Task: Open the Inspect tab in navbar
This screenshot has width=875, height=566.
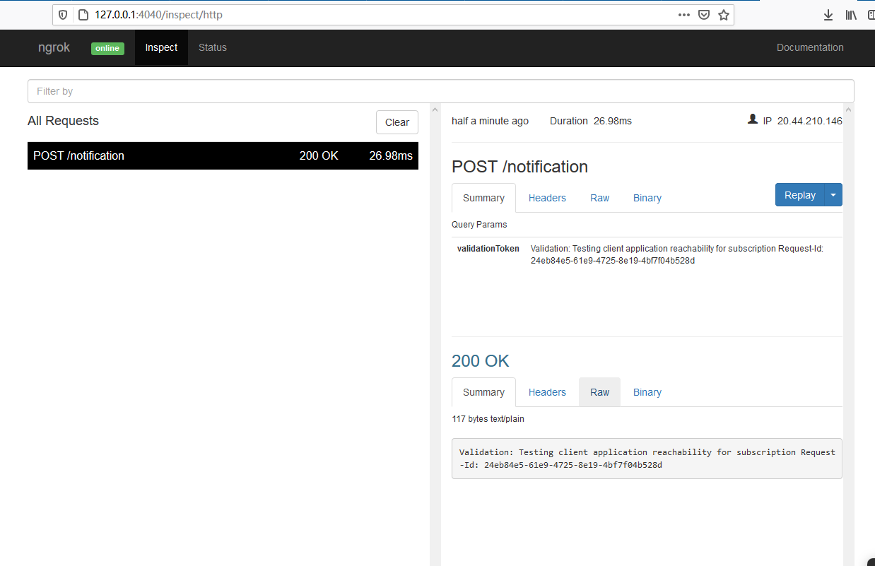Action: (x=161, y=48)
